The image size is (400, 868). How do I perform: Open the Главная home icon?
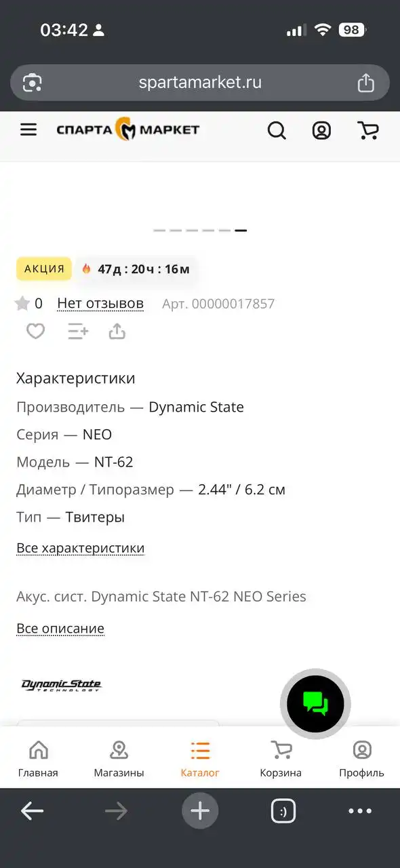pos(39,751)
